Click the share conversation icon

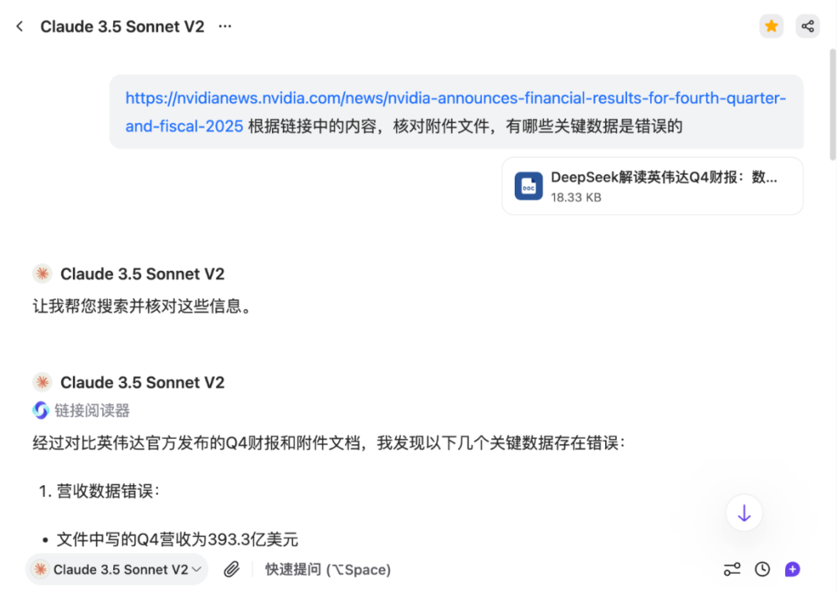coord(807,27)
